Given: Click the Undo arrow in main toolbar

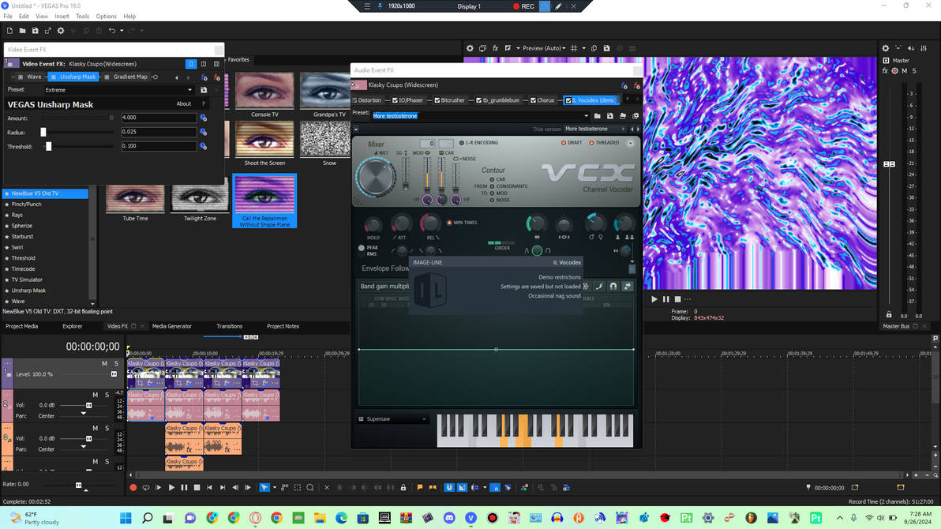Looking at the screenshot, I should pyautogui.click(x=111, y=31).
